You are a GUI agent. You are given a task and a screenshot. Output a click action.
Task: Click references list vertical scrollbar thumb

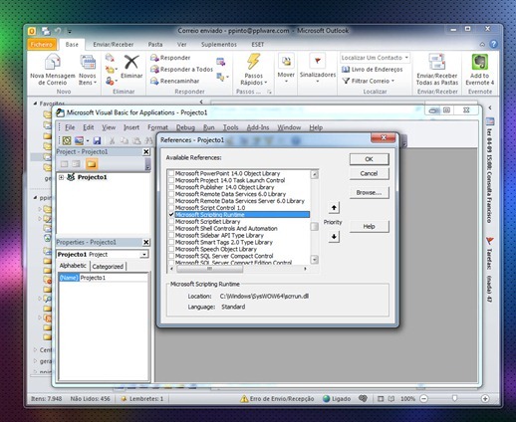314,227
